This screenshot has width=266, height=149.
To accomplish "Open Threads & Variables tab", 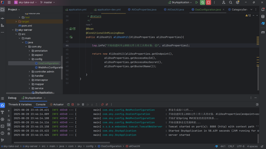I will [20, 105].
